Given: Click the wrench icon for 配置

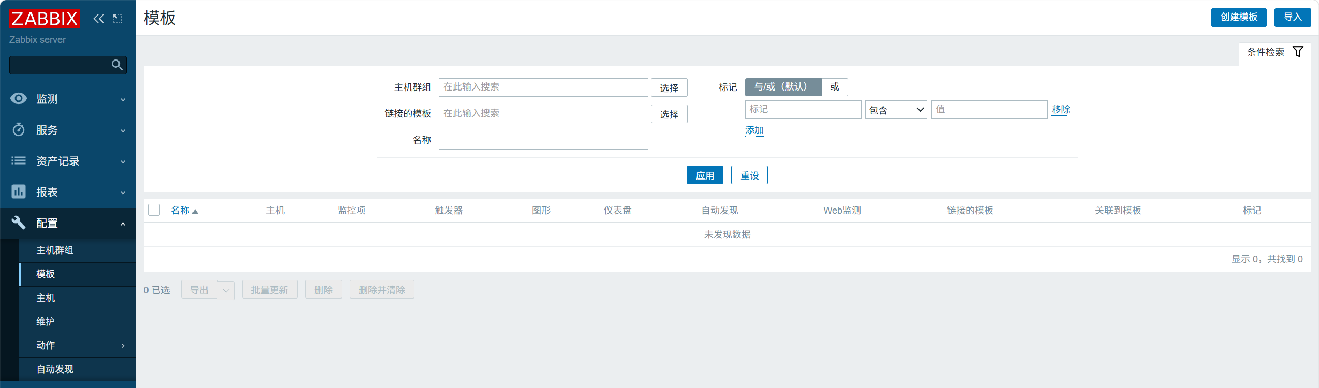Looking at the screenshot, I should click(x=19, y=222).
